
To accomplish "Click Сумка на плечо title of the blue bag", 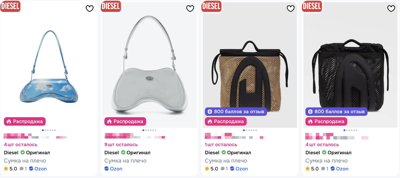I will point(25,161).
